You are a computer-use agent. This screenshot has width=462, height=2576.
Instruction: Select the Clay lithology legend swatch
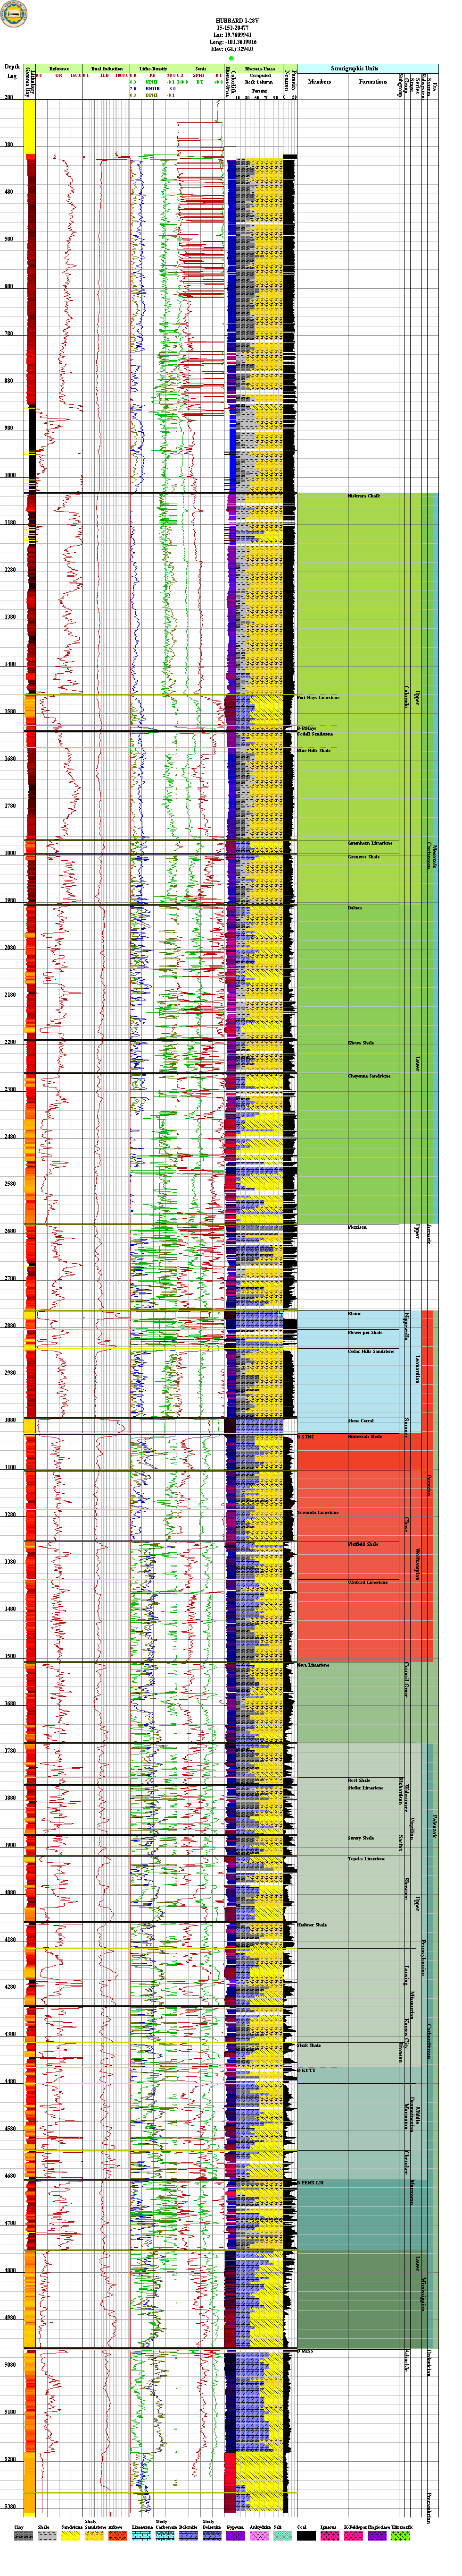[x=22, y=2536]
